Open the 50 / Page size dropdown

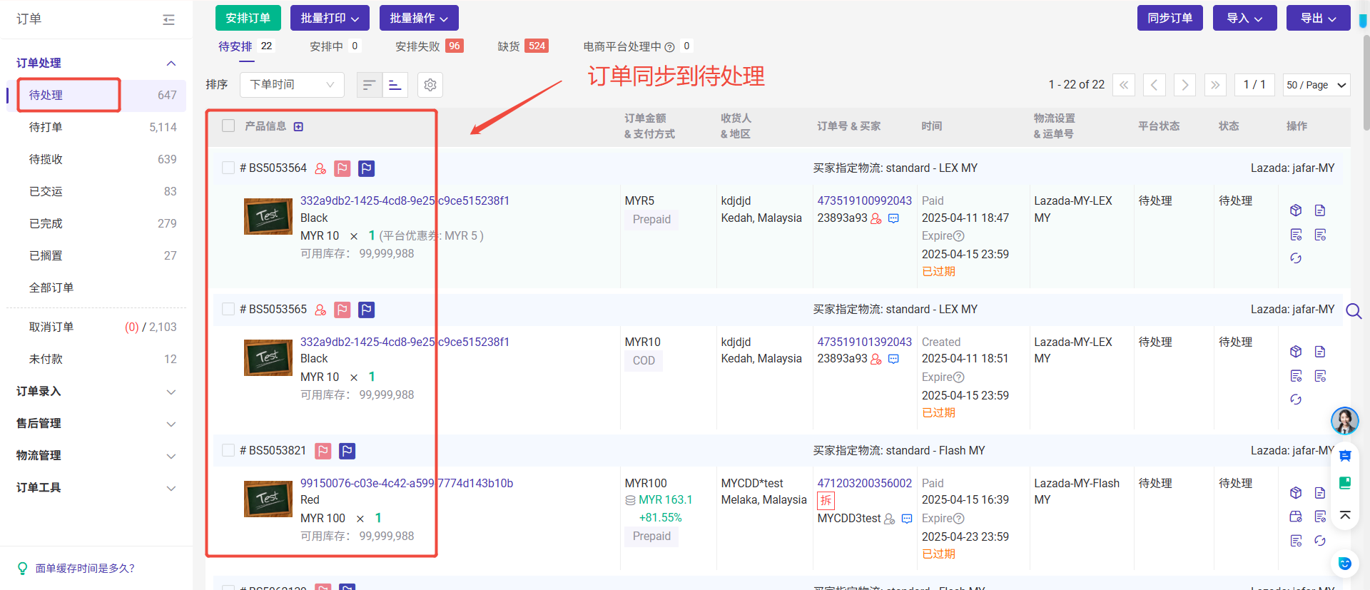coord(1316,85)
